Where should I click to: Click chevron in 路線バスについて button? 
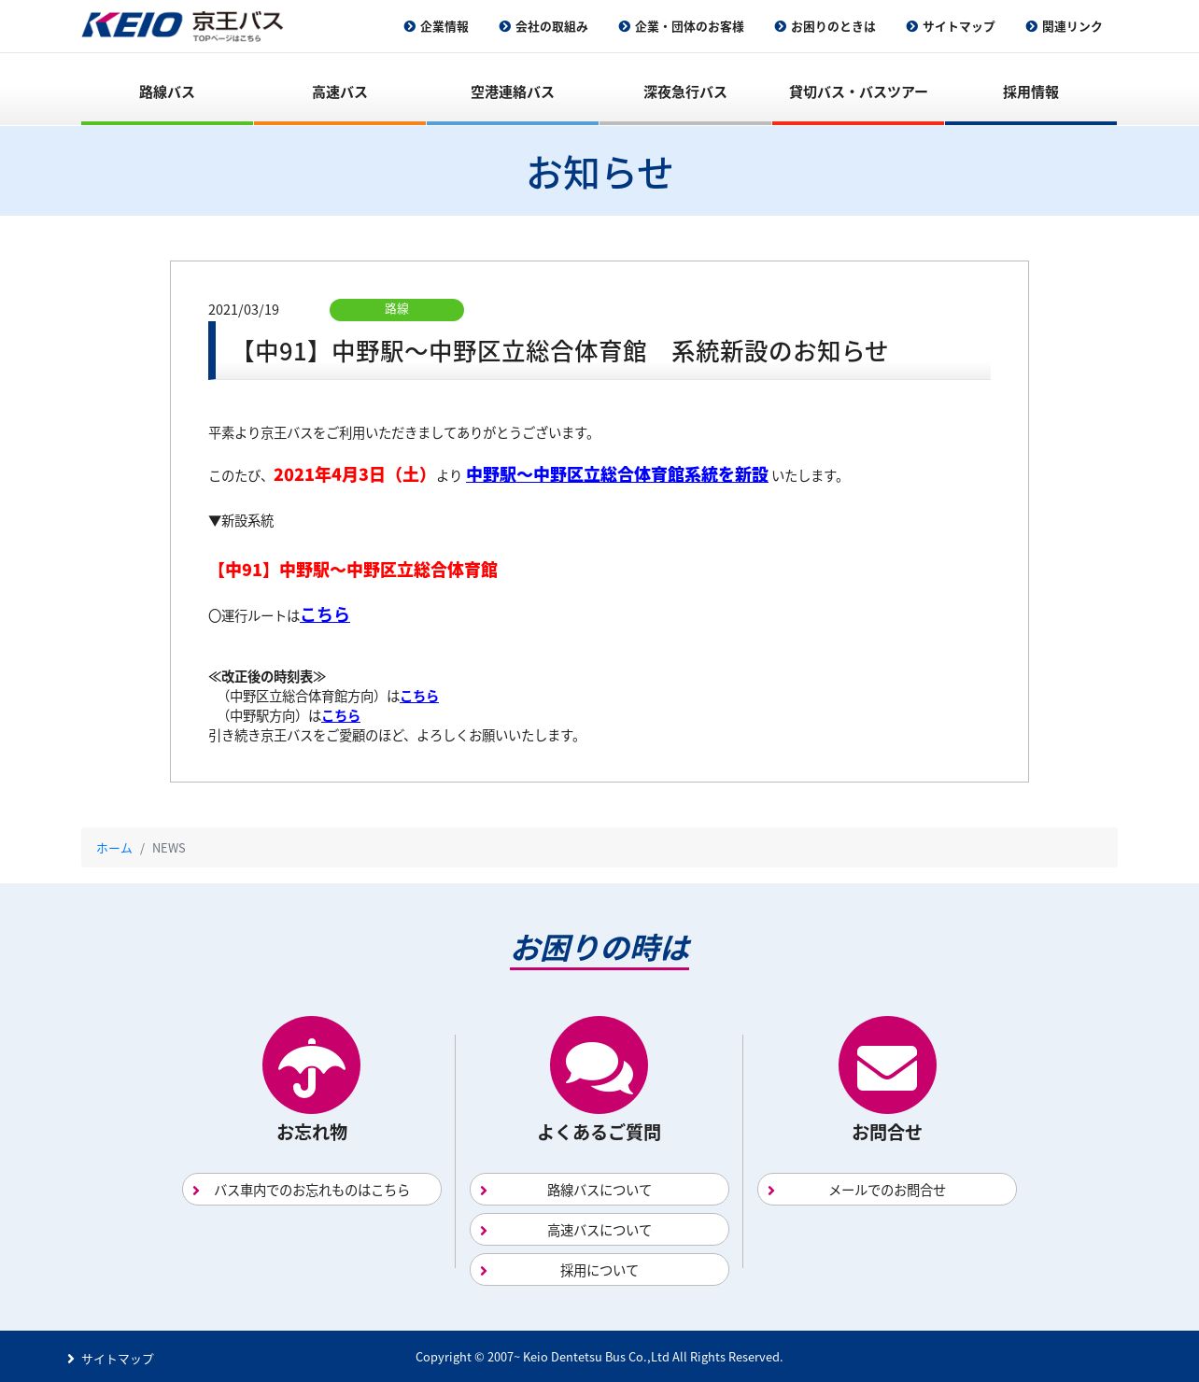pyautogui.click(x=484, y=1191)
